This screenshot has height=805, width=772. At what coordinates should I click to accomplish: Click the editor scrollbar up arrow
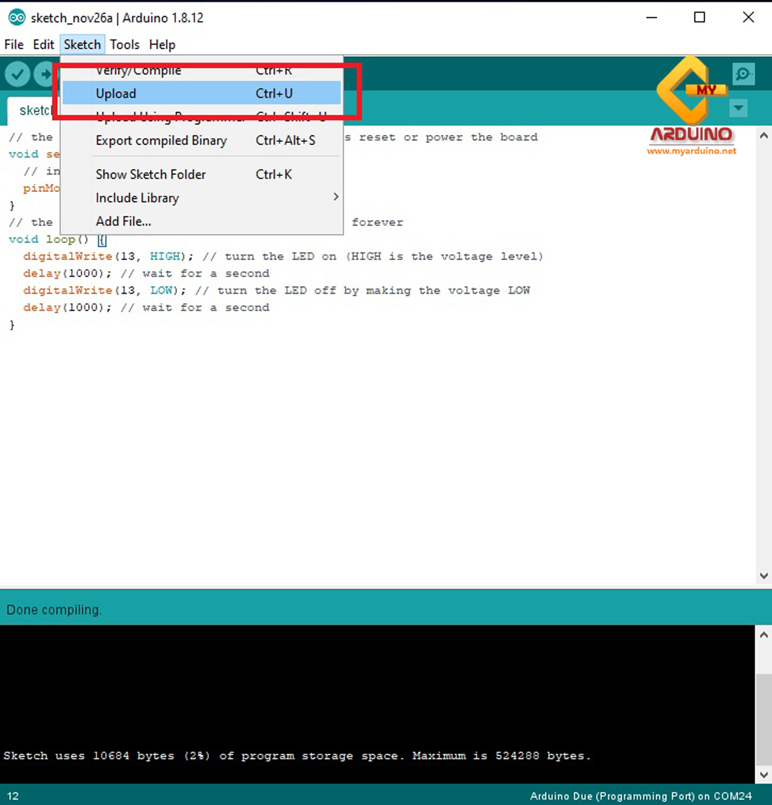pos(764,135)
